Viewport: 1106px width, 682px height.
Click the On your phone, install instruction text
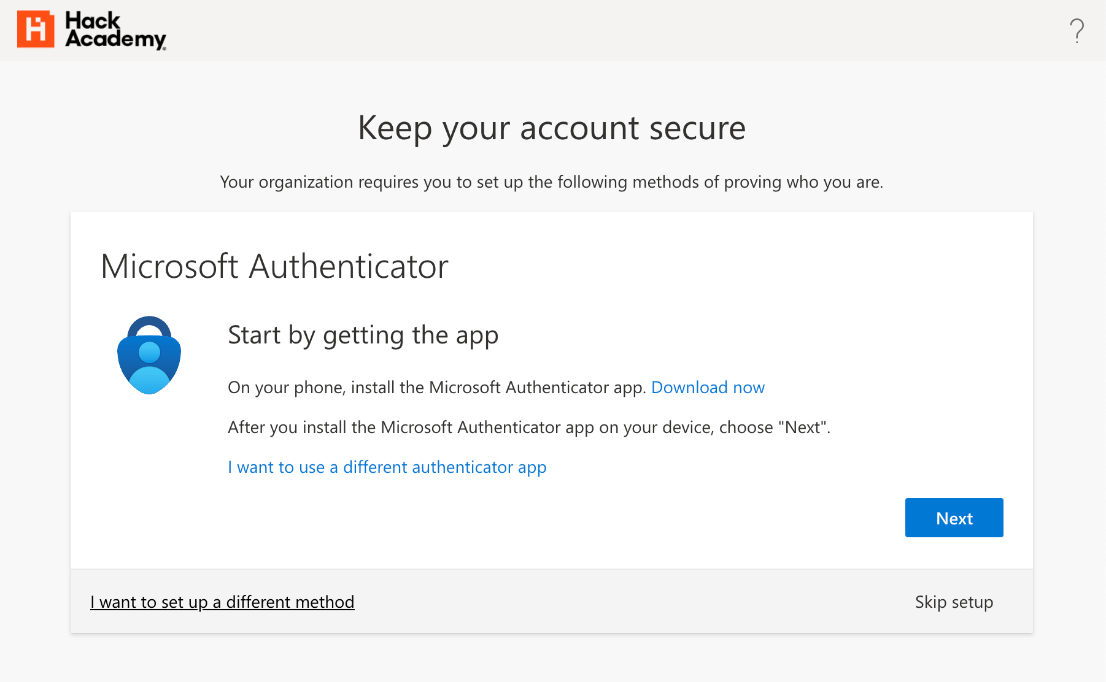[436, 388]
